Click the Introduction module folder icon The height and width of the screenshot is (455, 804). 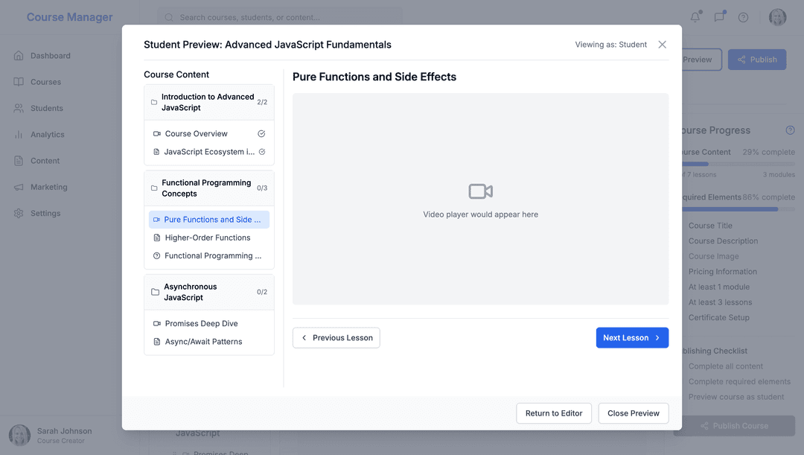tap(154, 102)
